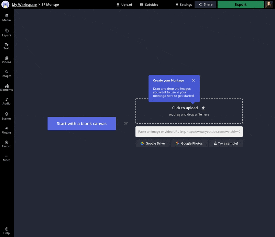Image resolution: width=275 pixels, height=237 pixels.
Task: Import from Google Drive
Action: click(x=152, y=143)
